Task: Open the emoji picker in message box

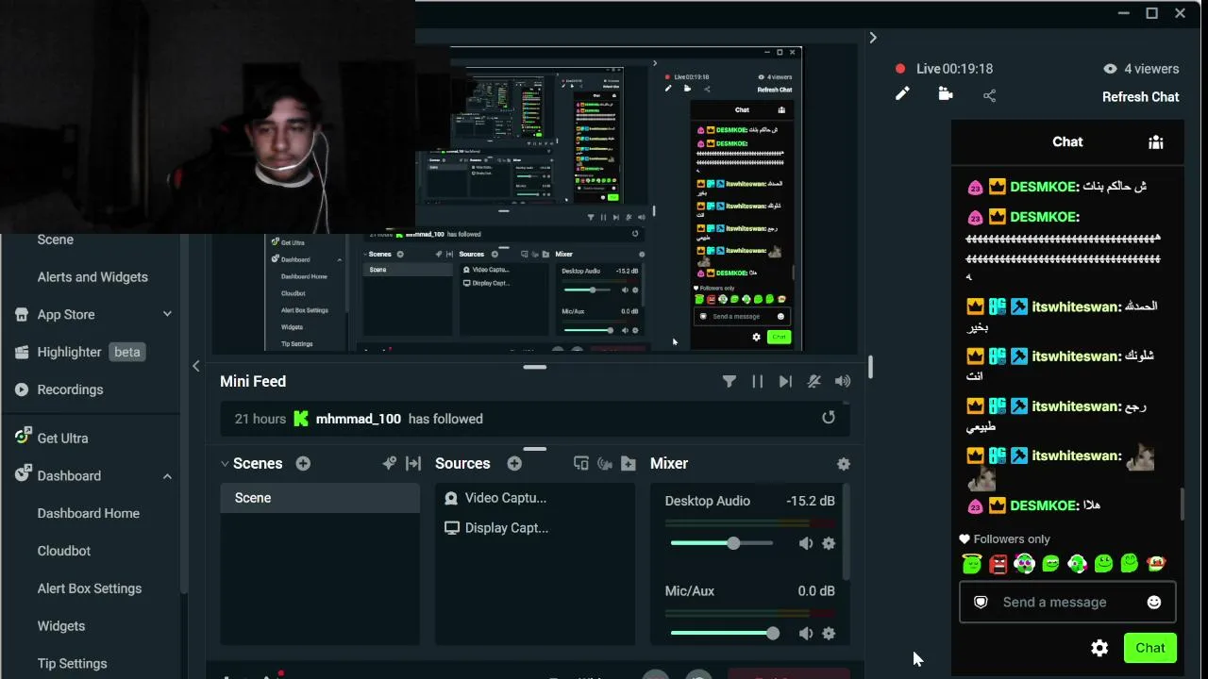Action: coord(1154,602)
